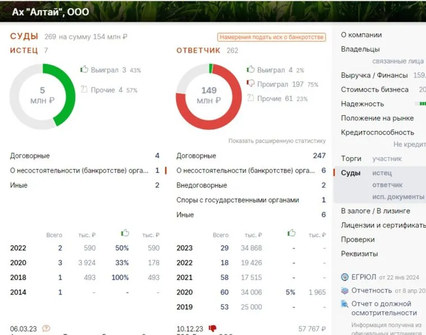Open Договорные category with 247 cases
Image resolution: width=426 pixels, height=335 pixels.
[x=196, y=156]
